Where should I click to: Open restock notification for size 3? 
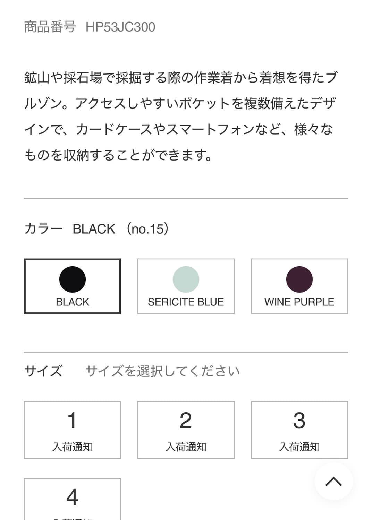[299, 447]
